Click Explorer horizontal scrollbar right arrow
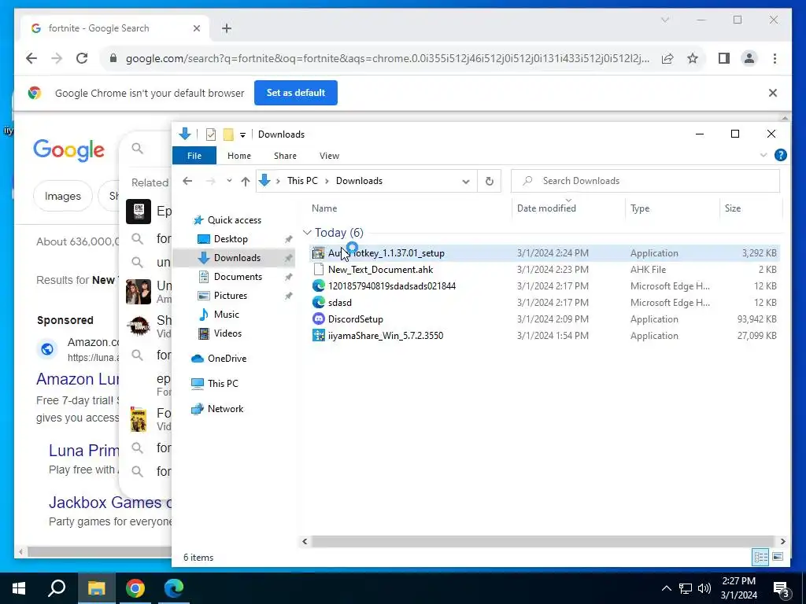This screenshot has width=806, height=604. pos(782,541)
